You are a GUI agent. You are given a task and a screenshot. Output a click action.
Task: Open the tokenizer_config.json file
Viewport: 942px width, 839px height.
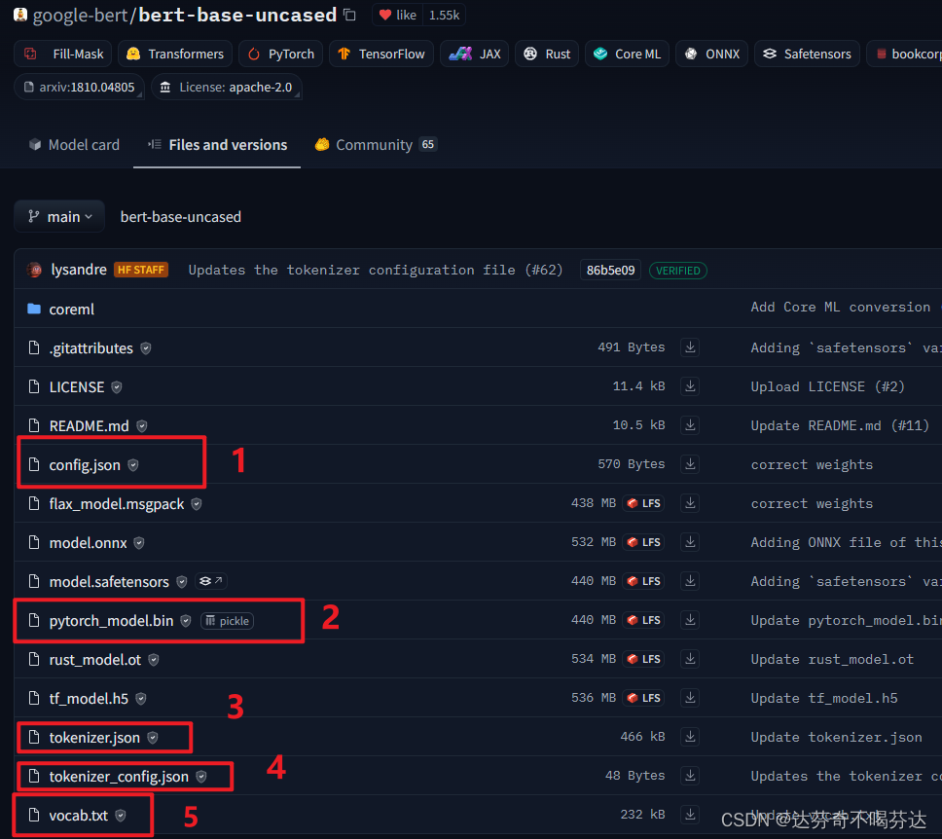coord(119,777)
